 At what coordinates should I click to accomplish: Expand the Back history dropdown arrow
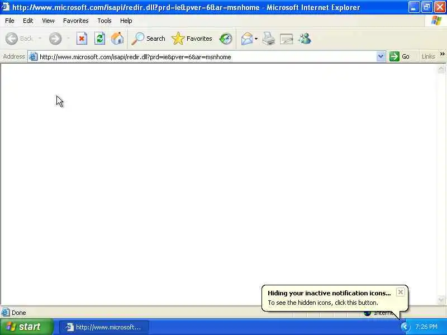[40, 38]
